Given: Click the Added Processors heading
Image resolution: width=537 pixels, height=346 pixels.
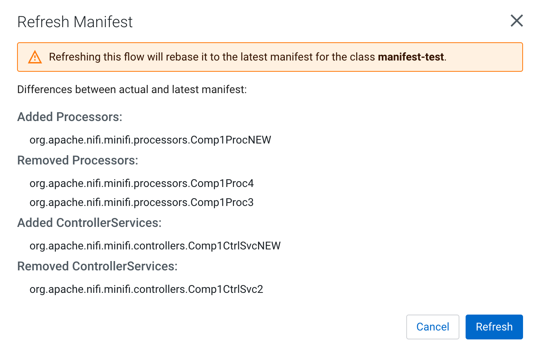Looking at the screenshot, I should click(70, 117).
